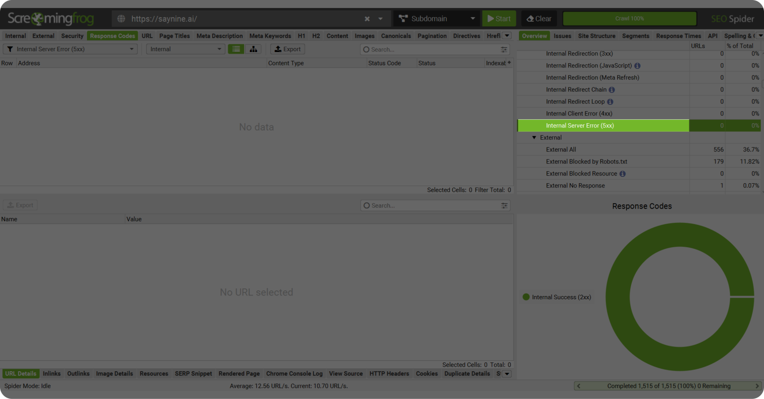
Task: Open the Canonicals tab
Action: 396,36
